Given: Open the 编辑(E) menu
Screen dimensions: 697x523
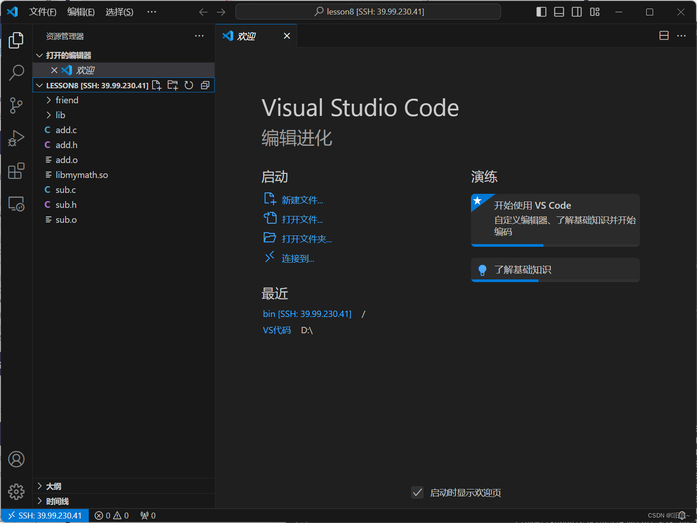Looking at the screenshot, I should tap(81, 12).
